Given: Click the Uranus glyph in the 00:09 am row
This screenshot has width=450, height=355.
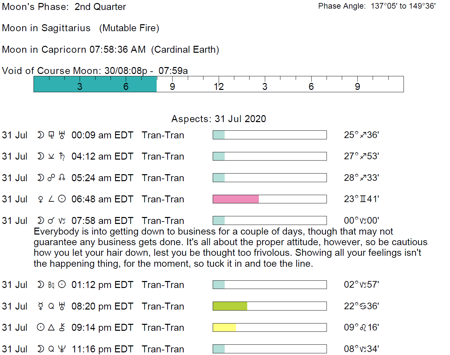Looking at the screenshot, I should 62,135.
